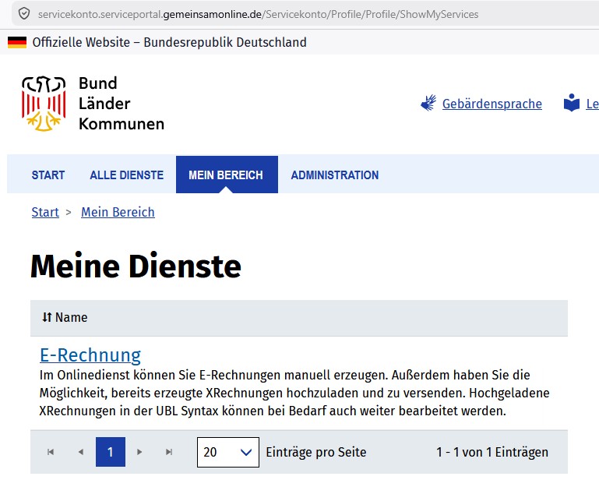Image resolution: width=599 pixels, height=494 pixels.
Task: Click the '1 - 1 von 1 Einträgen' text
Action: pos(492,452)
